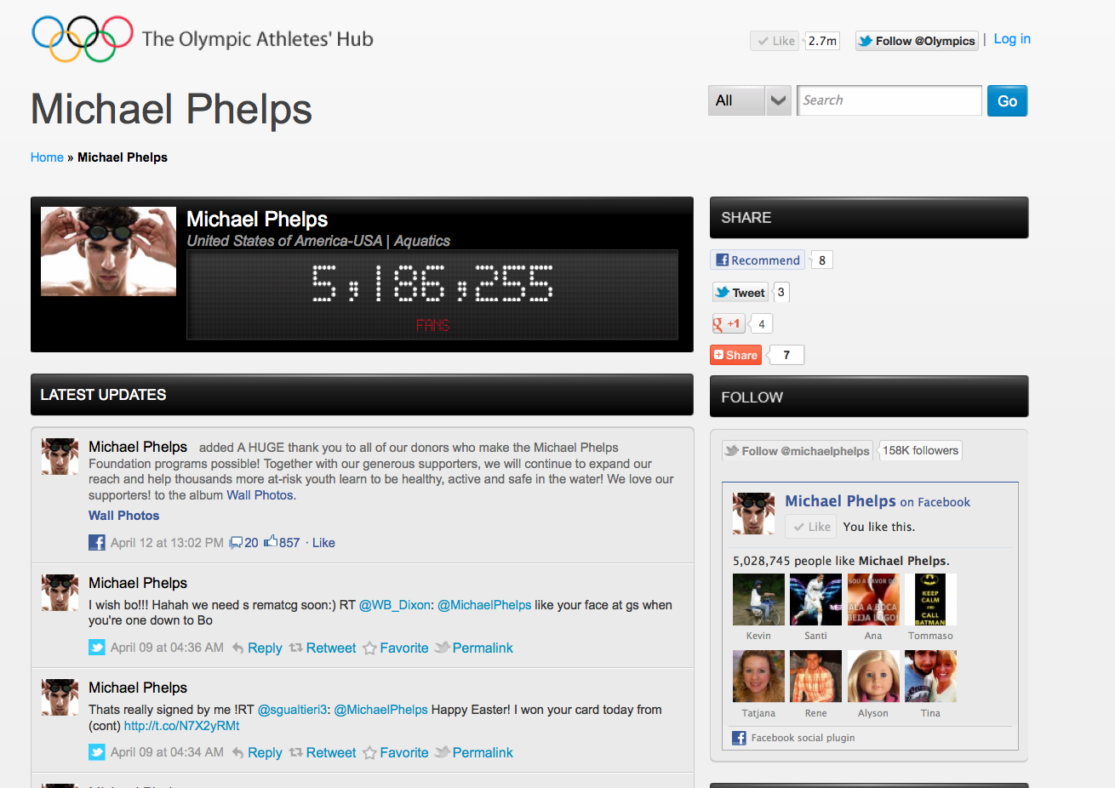This screenshot has width=1115, height=788.
Task: Toggle Like in Michael Phelps Facebook box
Action: (811, 527)
